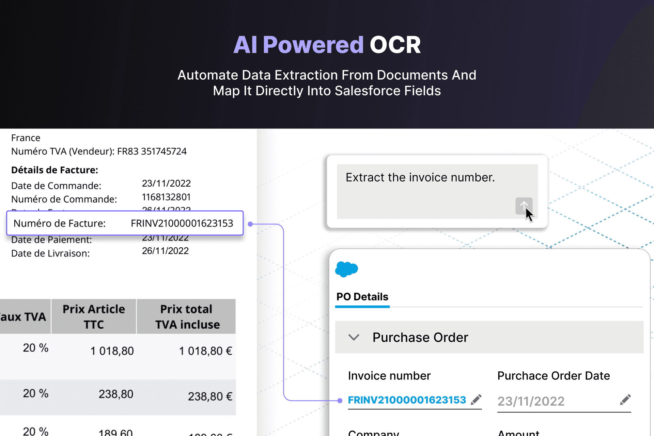Image resolution: width=654 pixels, height=436 pixels.
Task: Click the 23/11/2022 Purchase Order Date field
Action: 531,401
